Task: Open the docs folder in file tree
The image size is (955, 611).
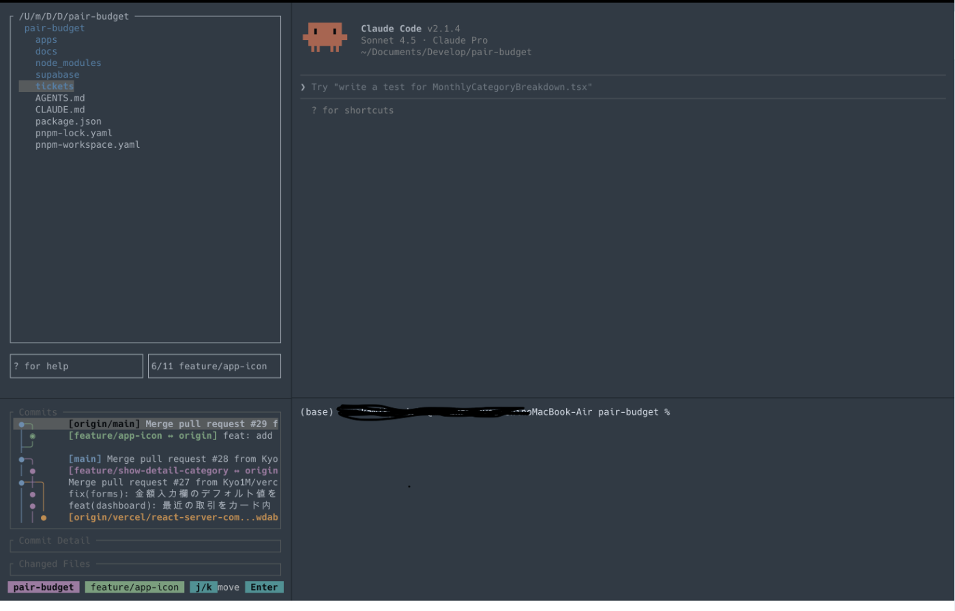Action: 46,51
